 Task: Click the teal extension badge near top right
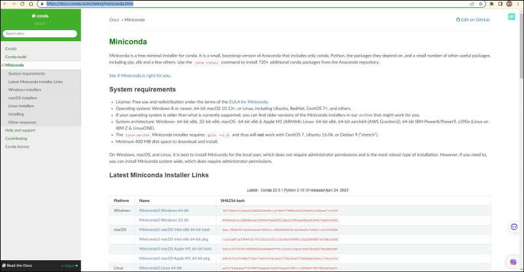[512, 17]
